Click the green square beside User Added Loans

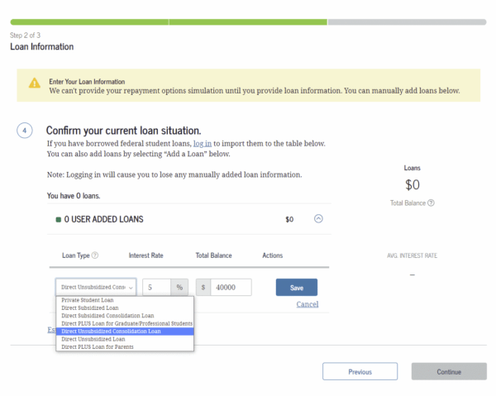58,219
